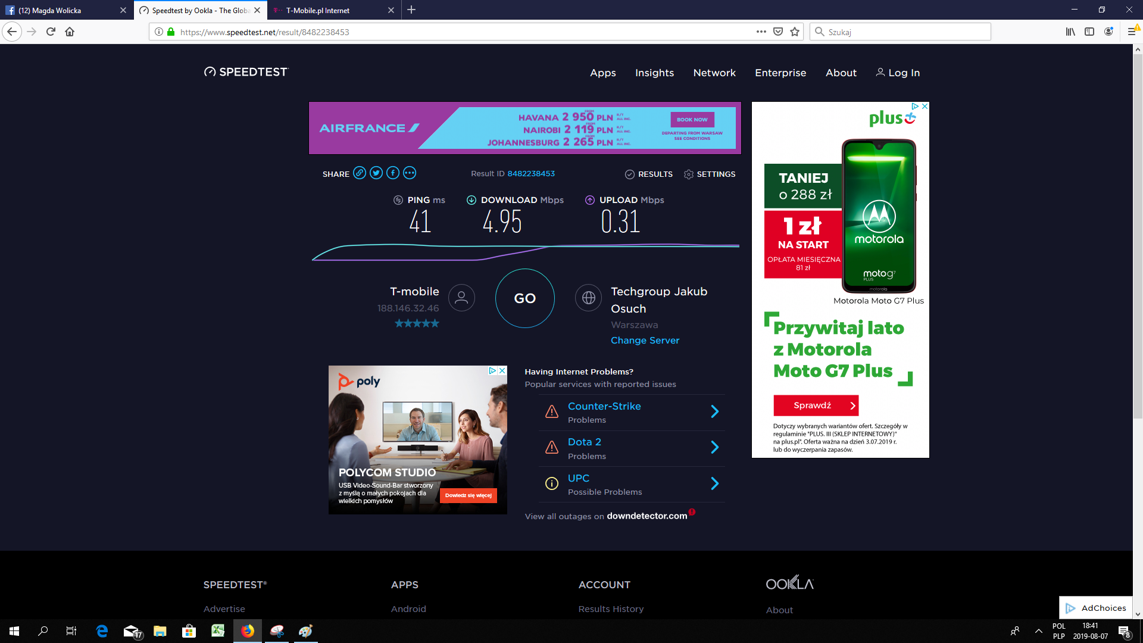Click BOOK NOW in Air France ad
Screen dimensions: 1143x643
coord(692,120)
